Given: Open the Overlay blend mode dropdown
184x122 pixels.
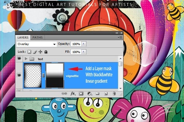Looking at the screenshot, I should click(x=37, y=44).
